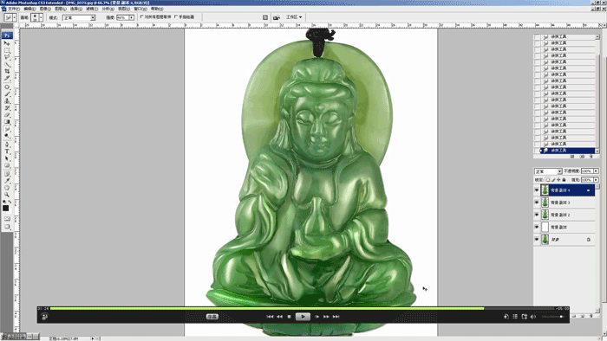
Task: Open the 滤镜 menu
Action: pyautogui.click(x=91, y=9)
